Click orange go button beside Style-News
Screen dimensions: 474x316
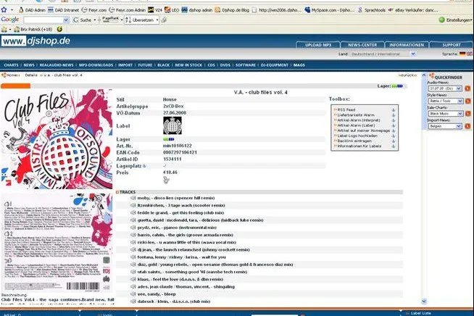467,101
